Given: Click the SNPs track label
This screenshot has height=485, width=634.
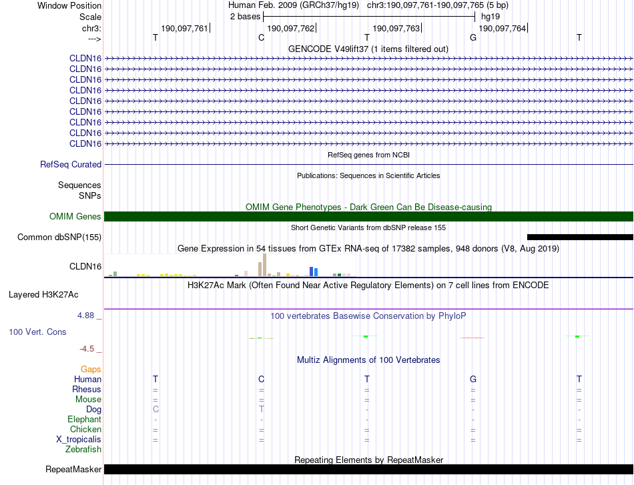Looking at the screenshot, I should (x=90, y=195).
